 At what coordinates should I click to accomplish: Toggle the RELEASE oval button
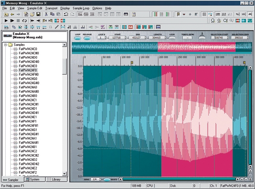[87, 38]
